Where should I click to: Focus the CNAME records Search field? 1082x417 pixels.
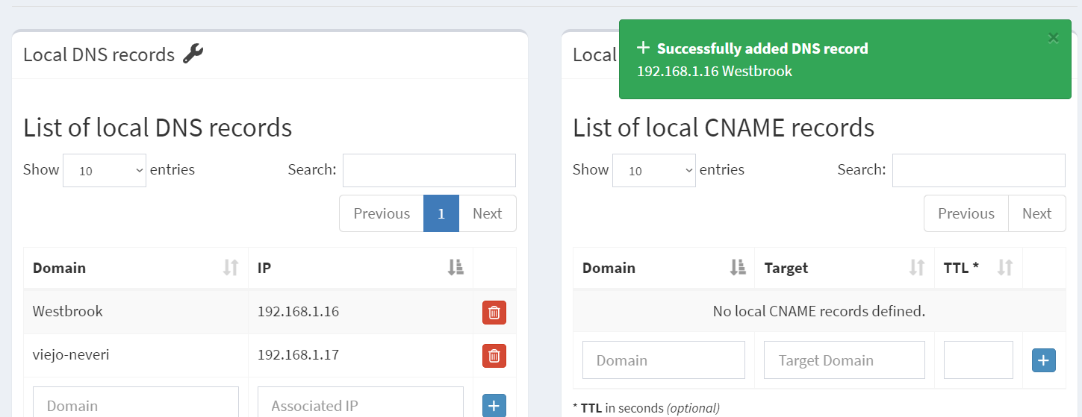click(979, 170)
